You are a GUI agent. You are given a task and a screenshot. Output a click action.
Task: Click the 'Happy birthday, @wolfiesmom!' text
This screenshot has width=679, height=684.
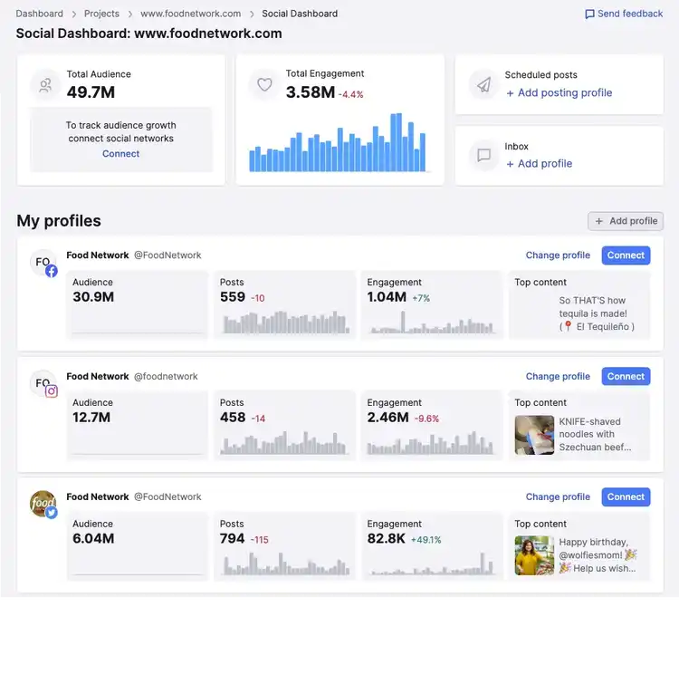coord(594,549)
